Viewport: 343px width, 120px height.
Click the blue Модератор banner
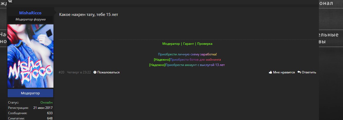pos(30,93)
